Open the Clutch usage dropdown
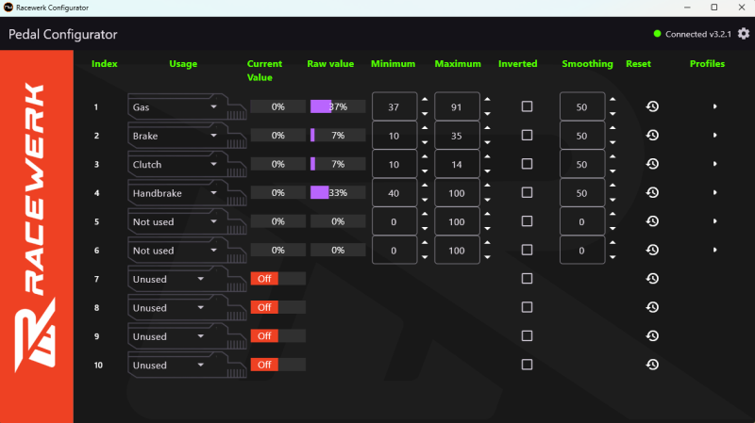 [x=176, y=164]
